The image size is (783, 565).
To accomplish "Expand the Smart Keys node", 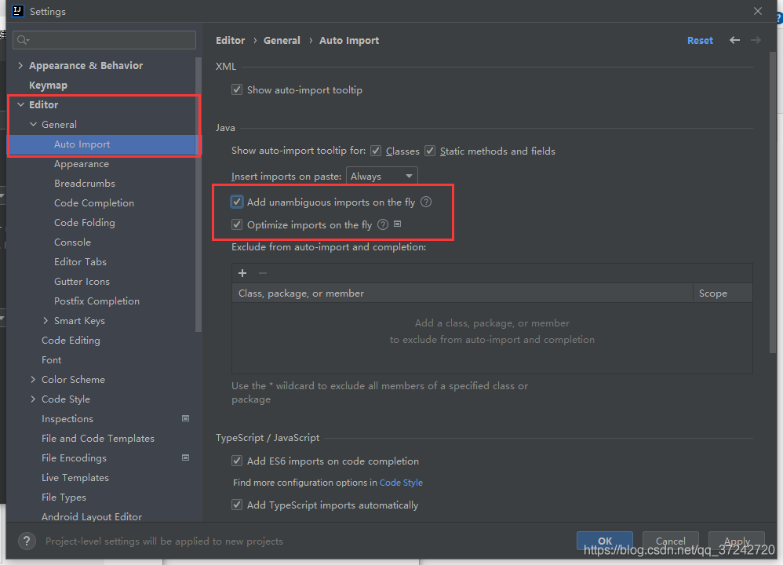I will pos(46,321).
